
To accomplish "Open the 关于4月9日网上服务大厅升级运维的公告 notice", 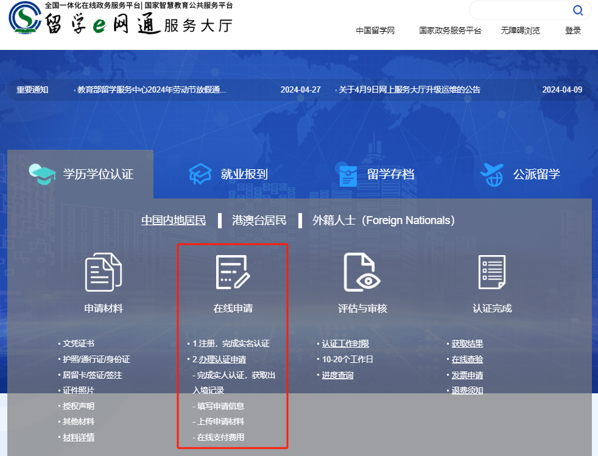I will [x=409, y=89].
